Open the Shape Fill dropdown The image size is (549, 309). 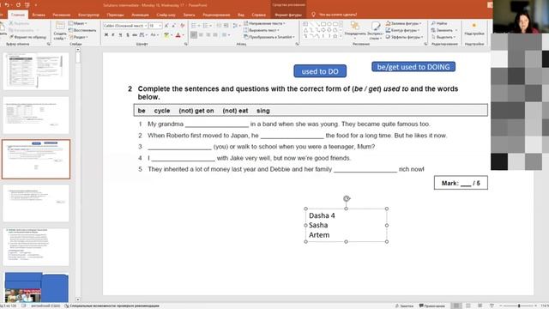point(404,23)
